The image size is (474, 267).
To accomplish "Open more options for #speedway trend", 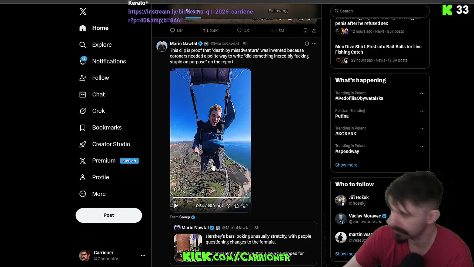I will (422, 146).
